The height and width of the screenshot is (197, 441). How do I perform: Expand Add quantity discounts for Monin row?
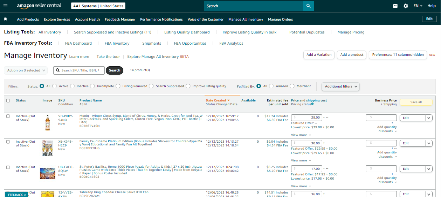point(387,129)
